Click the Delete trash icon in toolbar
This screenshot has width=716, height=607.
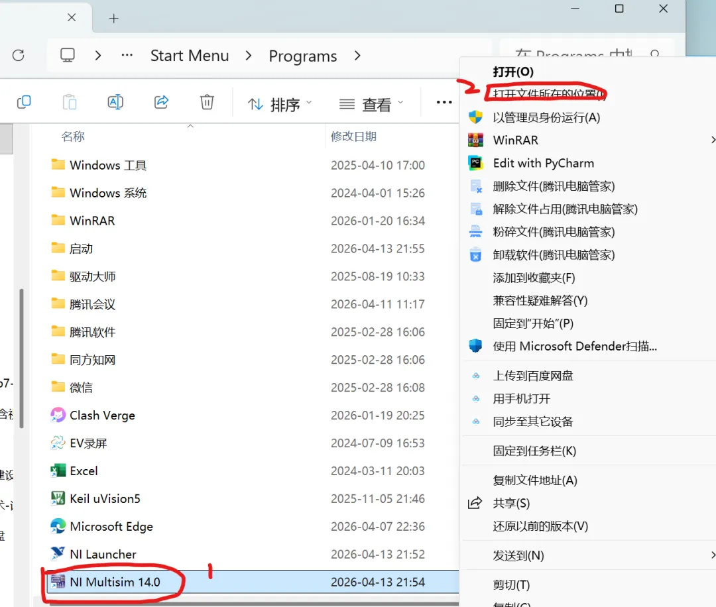[x=207, y=102]
